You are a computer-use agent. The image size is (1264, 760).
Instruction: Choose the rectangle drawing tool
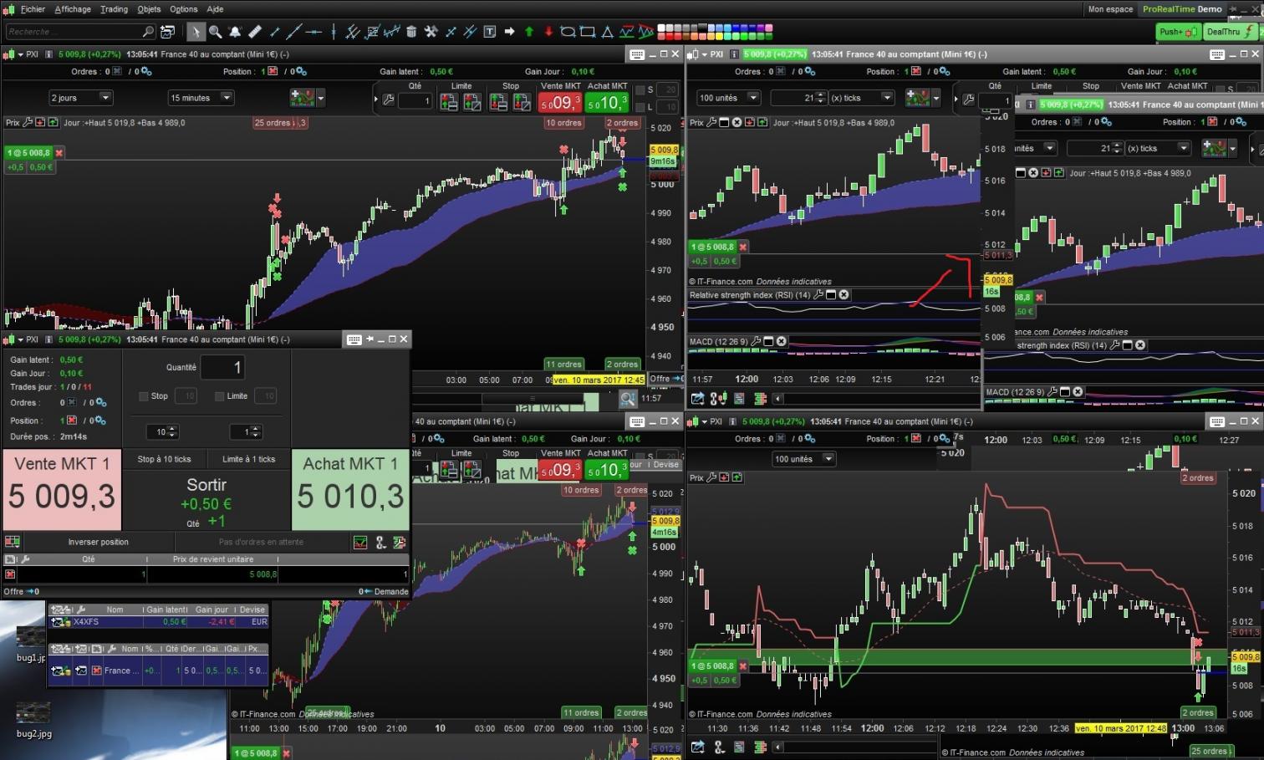coord(588,32)
